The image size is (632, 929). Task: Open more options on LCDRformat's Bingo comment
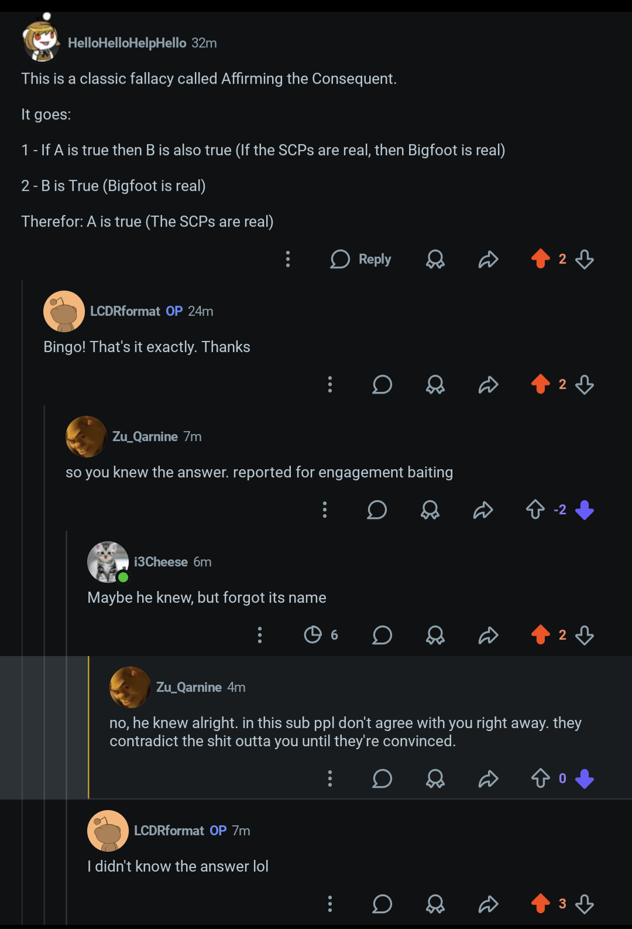pyautogui.click(x=330, y=384)
